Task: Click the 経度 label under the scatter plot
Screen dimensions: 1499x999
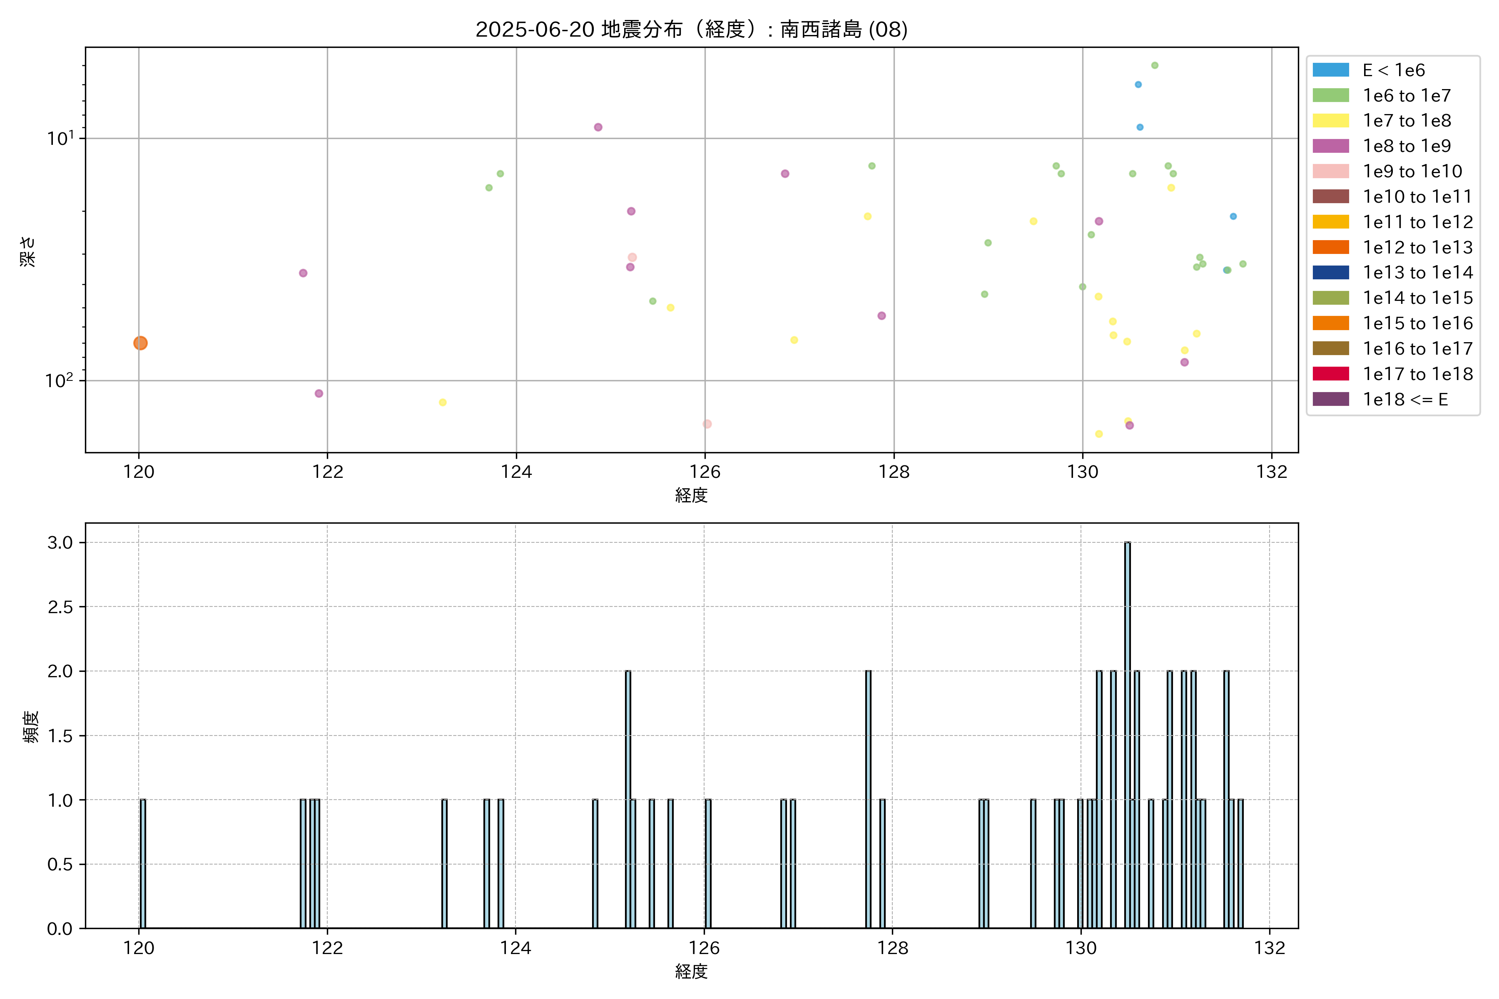Action: (692, 495)
